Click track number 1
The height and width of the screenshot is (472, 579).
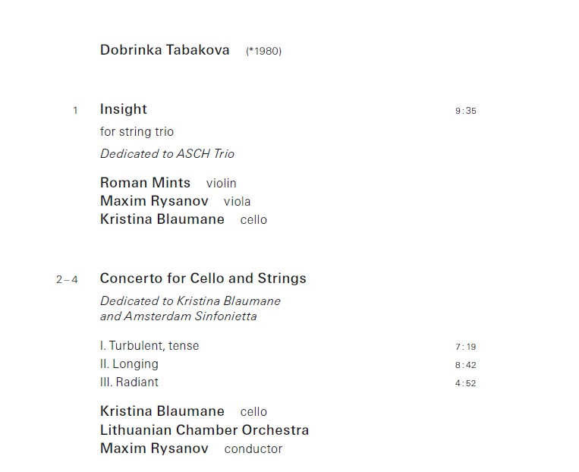coord(75,111)
